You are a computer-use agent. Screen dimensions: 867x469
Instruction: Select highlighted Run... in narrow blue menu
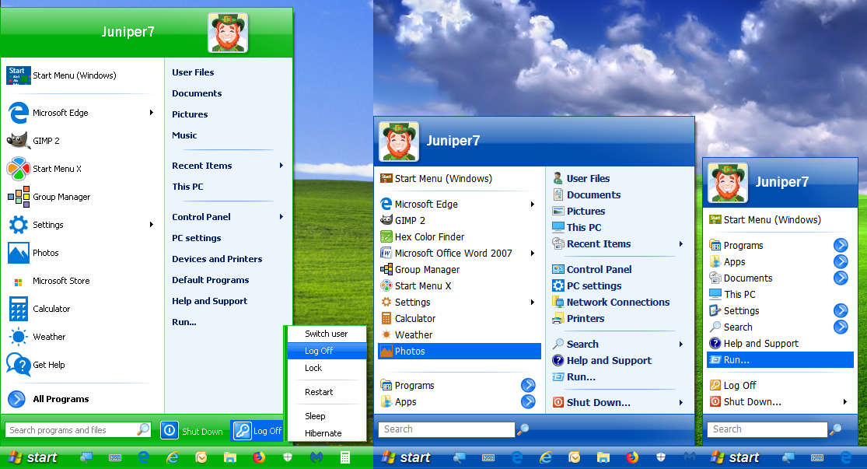(x=780, y=360)
